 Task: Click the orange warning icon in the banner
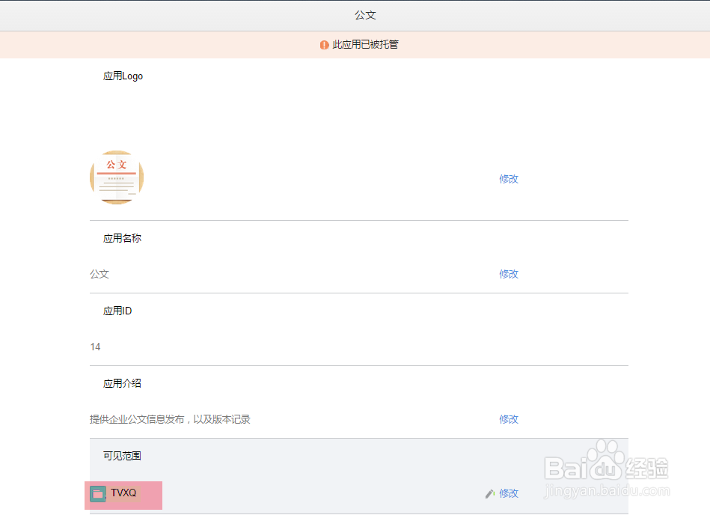324,45
